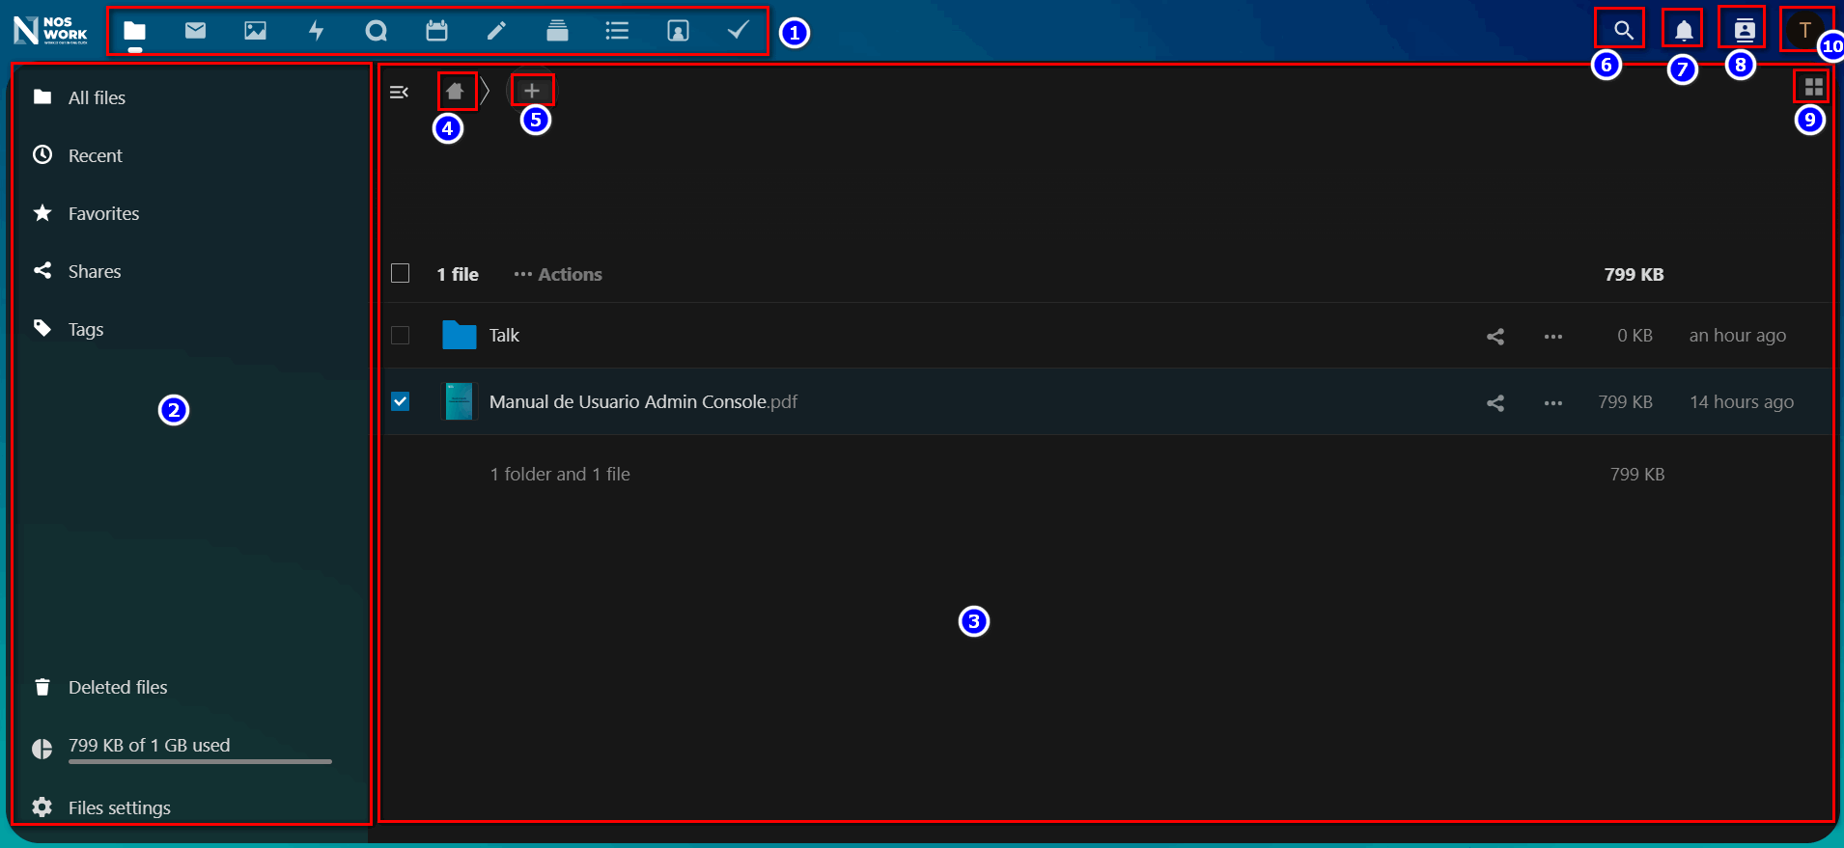Switch to grid view
1844x848 pixels.
click(x=1813, y=87)
